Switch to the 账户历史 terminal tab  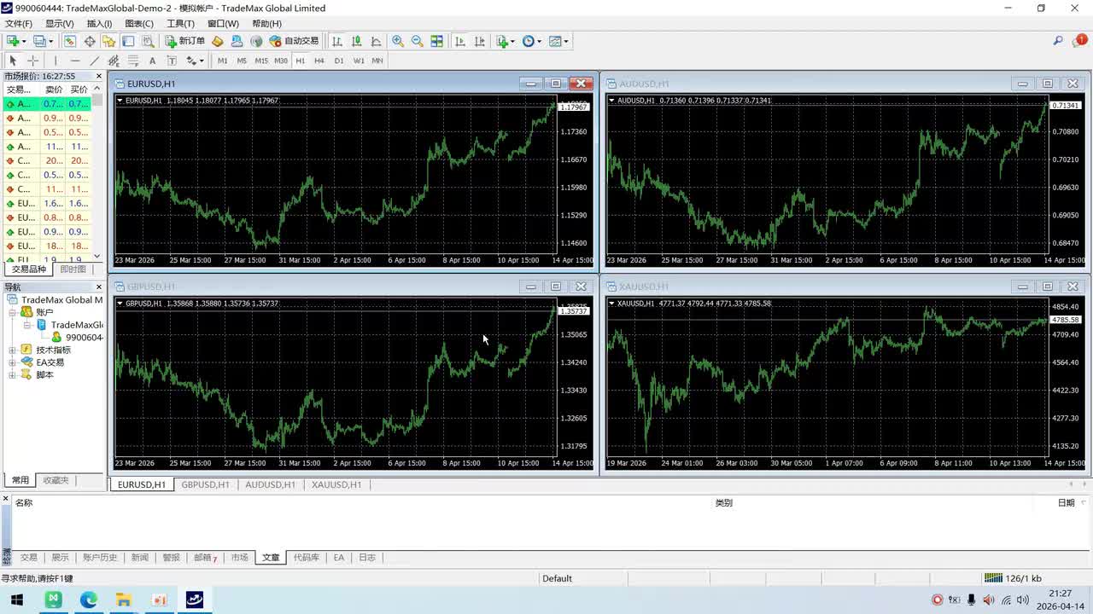coord(100,557)
